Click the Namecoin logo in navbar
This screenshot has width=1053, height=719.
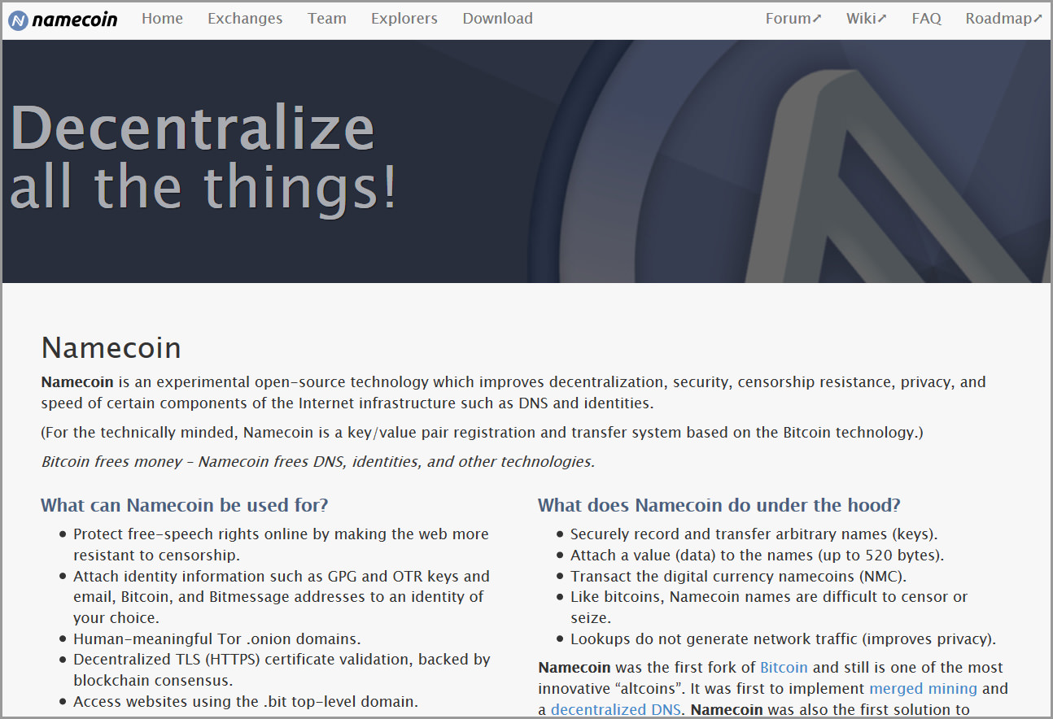pos(63,20)
